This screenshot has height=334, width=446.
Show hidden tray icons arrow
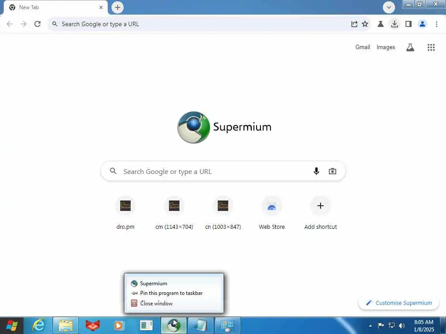370,325
